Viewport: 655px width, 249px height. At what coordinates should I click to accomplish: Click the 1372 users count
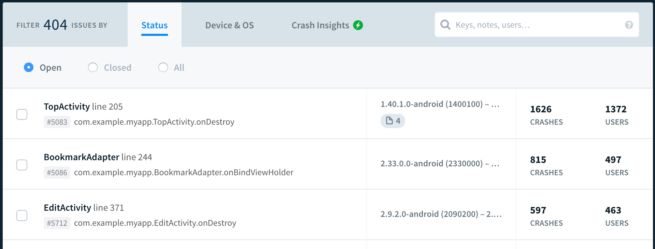[616, 109]
